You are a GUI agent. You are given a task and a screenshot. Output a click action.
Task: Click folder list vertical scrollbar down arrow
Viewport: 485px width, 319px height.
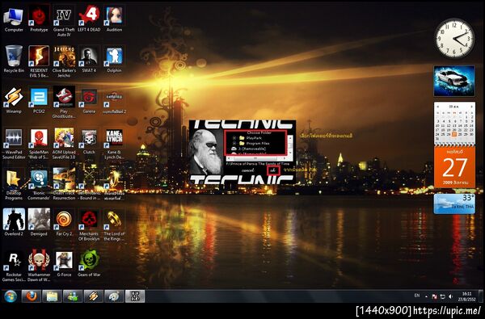[290, 153]
